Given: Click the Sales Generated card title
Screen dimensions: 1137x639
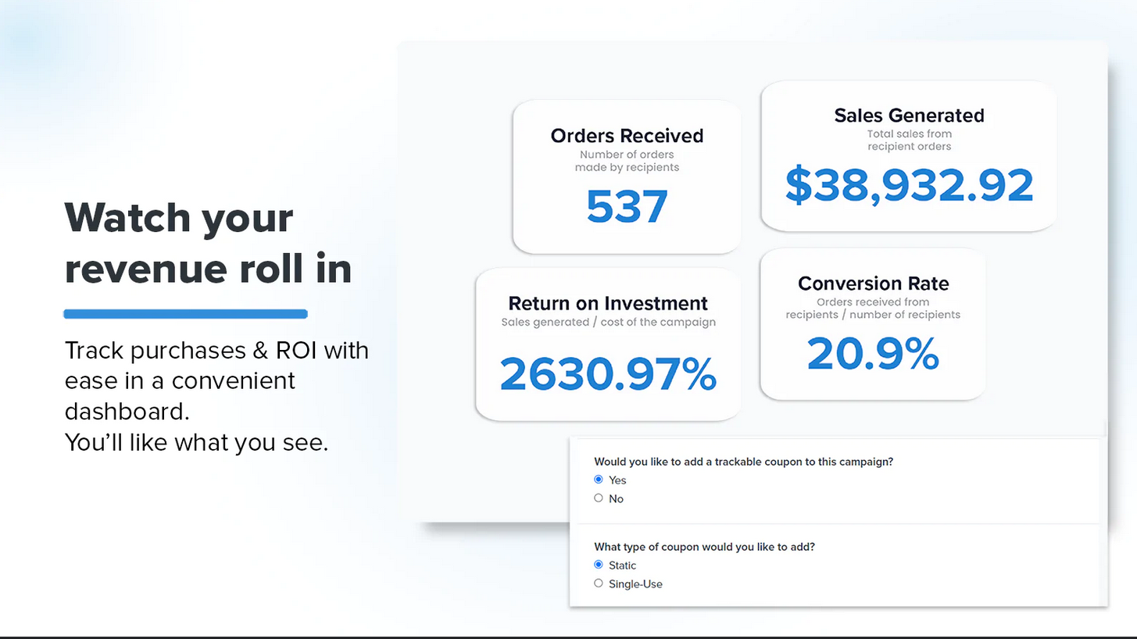Looking at the screenshot, I should (909, 116).
